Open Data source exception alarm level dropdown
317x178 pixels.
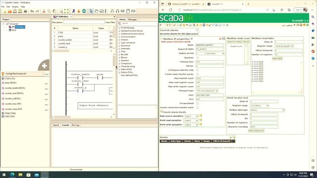coord(191,116)
